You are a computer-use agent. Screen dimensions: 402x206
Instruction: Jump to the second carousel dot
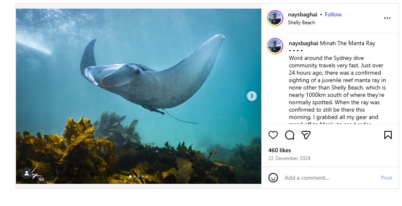[x=135, y=176]
